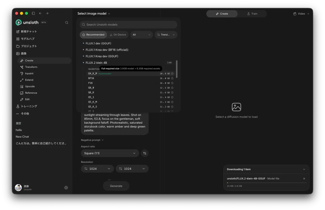Click info icon on the Q6_K row

[x=172, y=93]
